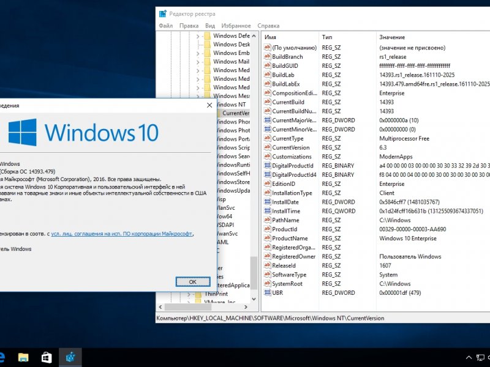The height and width of the screenshot is (367, 490).
Task: Click the CurrentMajorVe... DWORD icon
Action: click(267, 120)
